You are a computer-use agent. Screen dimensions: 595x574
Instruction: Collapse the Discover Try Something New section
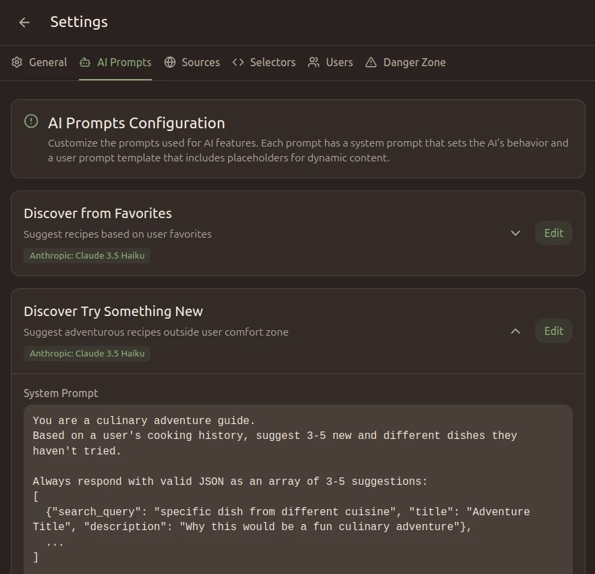pyautogui.click(x=515, y=331)
